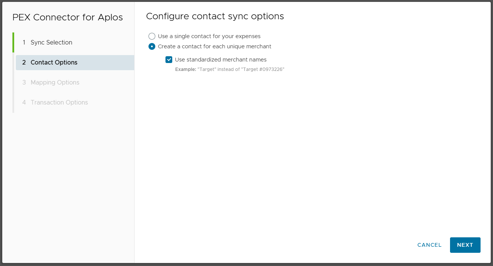The image size is (493, 266).
Task: Jump to Transaction Options step
Action: [x=59, y=102]
